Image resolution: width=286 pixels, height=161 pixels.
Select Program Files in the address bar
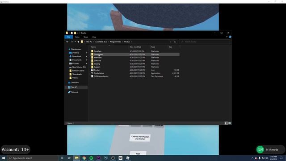(115, 42)
